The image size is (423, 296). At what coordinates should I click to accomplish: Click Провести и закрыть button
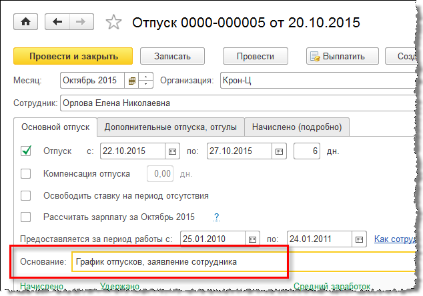click(73, 56)
